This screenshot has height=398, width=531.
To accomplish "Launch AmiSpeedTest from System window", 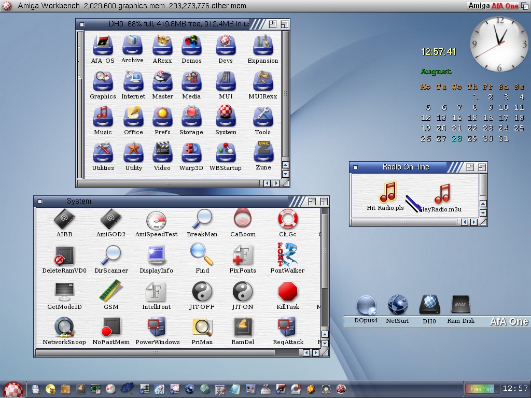I will (156, 220).
